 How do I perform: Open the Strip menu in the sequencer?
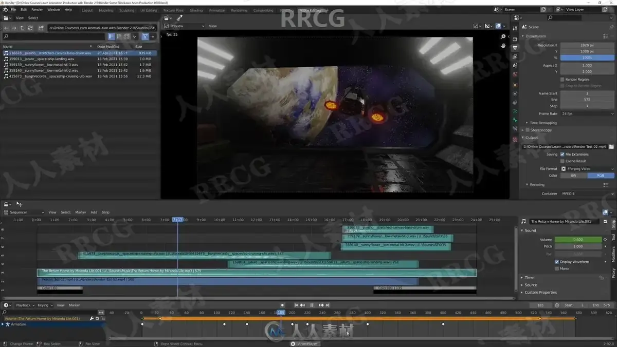[105, 212]
